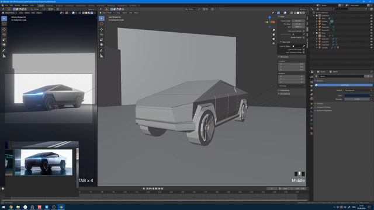
Task: Open the Render menu
Action: click(18, 5)
